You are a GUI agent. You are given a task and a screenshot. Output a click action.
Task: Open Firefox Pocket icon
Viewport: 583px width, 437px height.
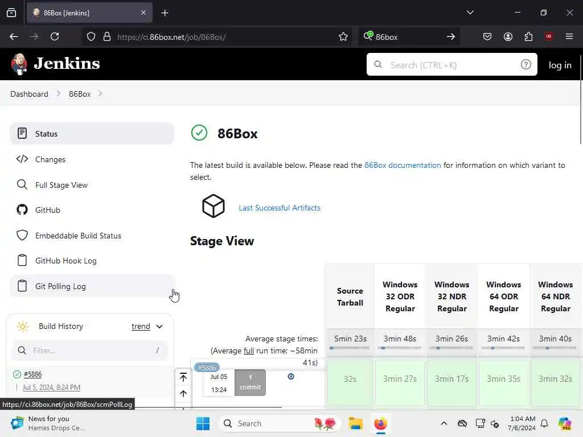(x=487, y=36)
